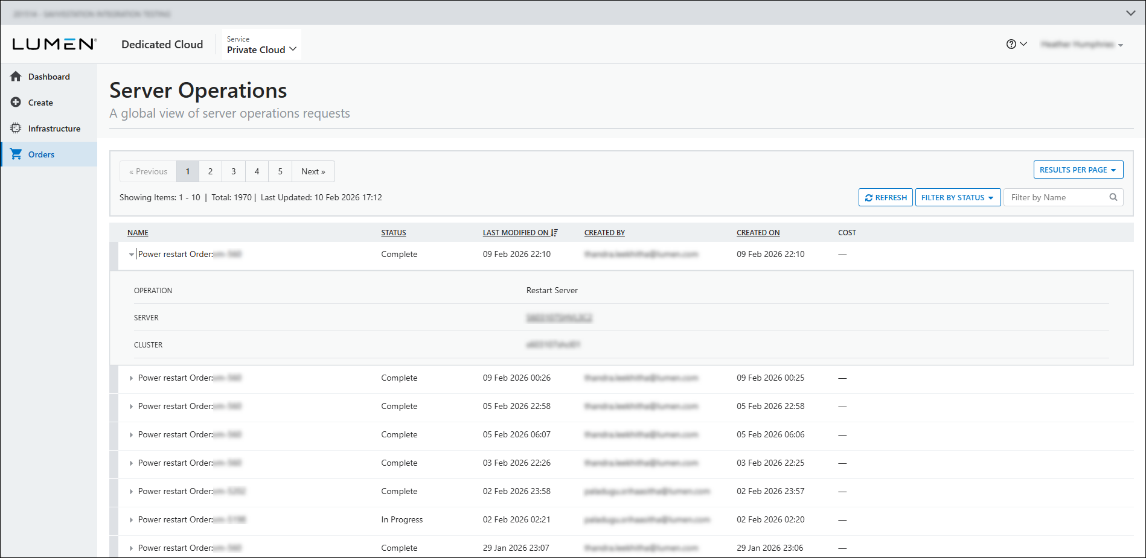Open the user account dropdown
1146x558 pixels.
(1081, 45)
